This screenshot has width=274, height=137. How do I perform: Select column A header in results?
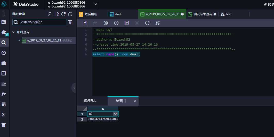[x=103, y=109]
